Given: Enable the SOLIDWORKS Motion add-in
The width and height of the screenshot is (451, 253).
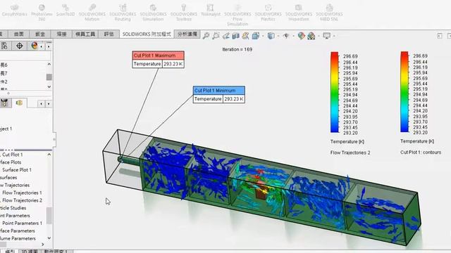Looking at the screenshot, I should point(92,13).
